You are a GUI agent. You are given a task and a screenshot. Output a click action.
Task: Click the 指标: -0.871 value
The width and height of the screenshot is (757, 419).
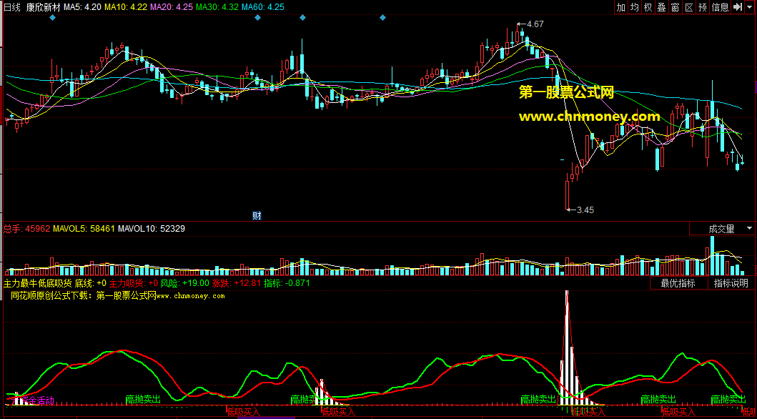tap(287, 283)
